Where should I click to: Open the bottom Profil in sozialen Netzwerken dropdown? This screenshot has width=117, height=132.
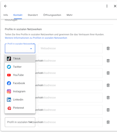[20, 122]
